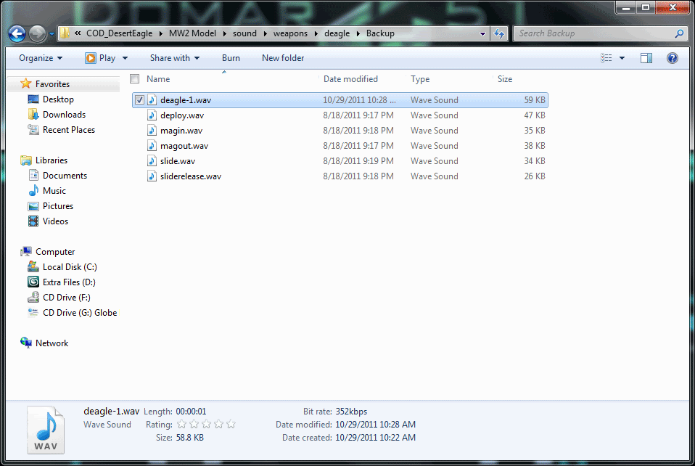Open Pictures library

pos(57,206)
